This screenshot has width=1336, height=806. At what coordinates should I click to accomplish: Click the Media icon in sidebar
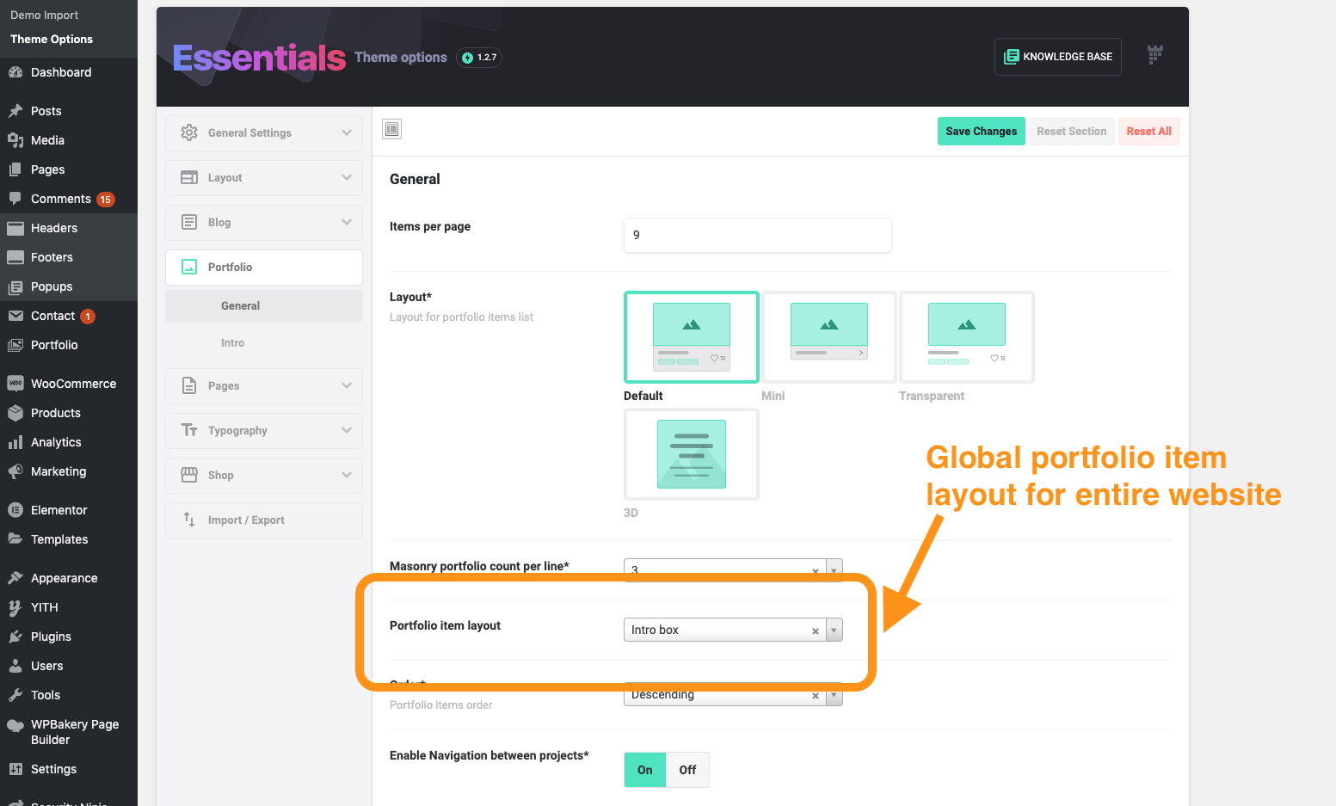15,140
